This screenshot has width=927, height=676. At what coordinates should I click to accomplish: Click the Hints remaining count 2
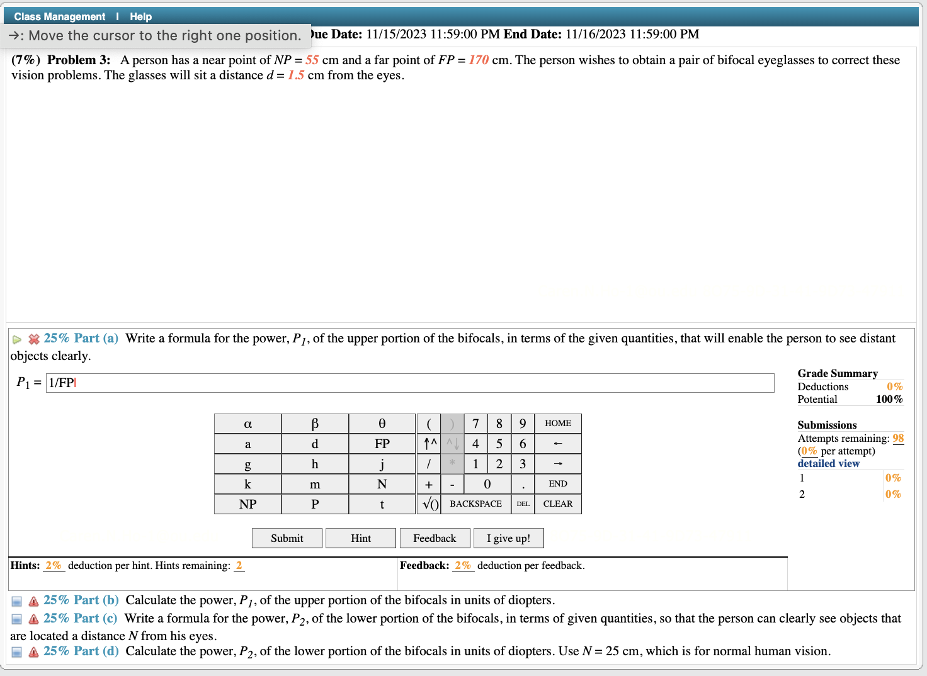(x=239, y=566)
